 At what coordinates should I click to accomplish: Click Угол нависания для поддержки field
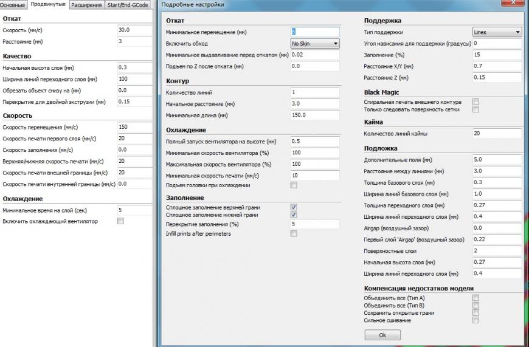(497, 44)
